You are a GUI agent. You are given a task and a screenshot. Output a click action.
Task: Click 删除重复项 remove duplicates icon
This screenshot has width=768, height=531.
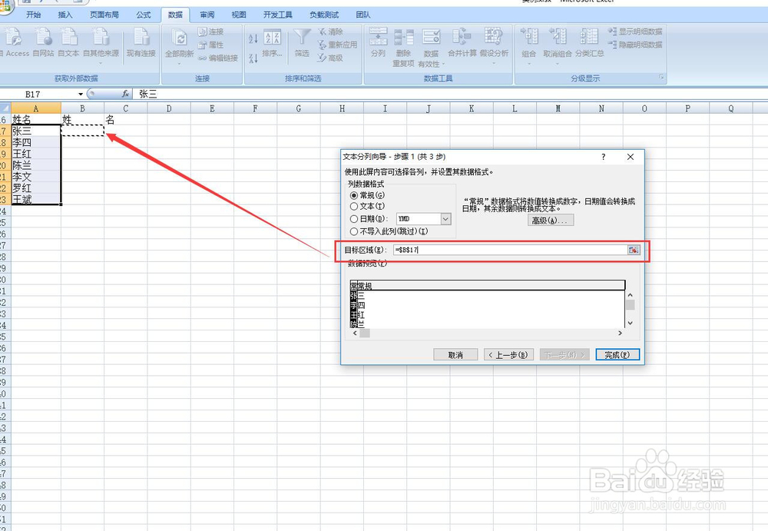click(x=404, y=48)
